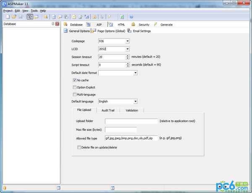This screenshot has height=193, width=252.
Task: Increase Script timeout with up arrow
Action: tap(128, 64)
